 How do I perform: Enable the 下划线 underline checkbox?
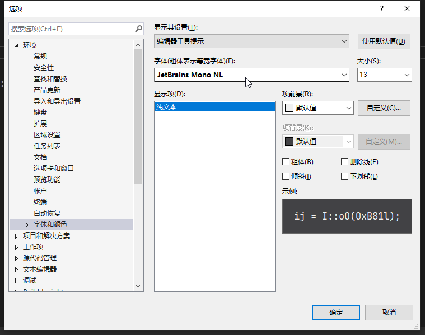tap(345, 176)
